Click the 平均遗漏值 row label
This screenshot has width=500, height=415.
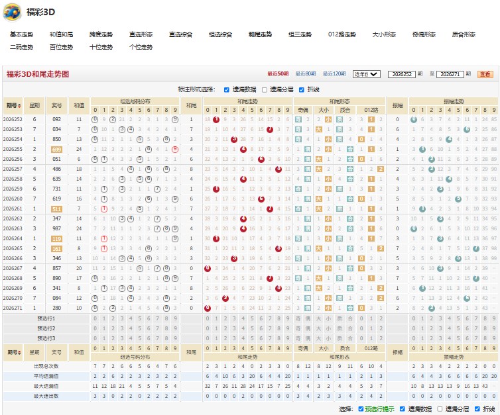(46, 376)
